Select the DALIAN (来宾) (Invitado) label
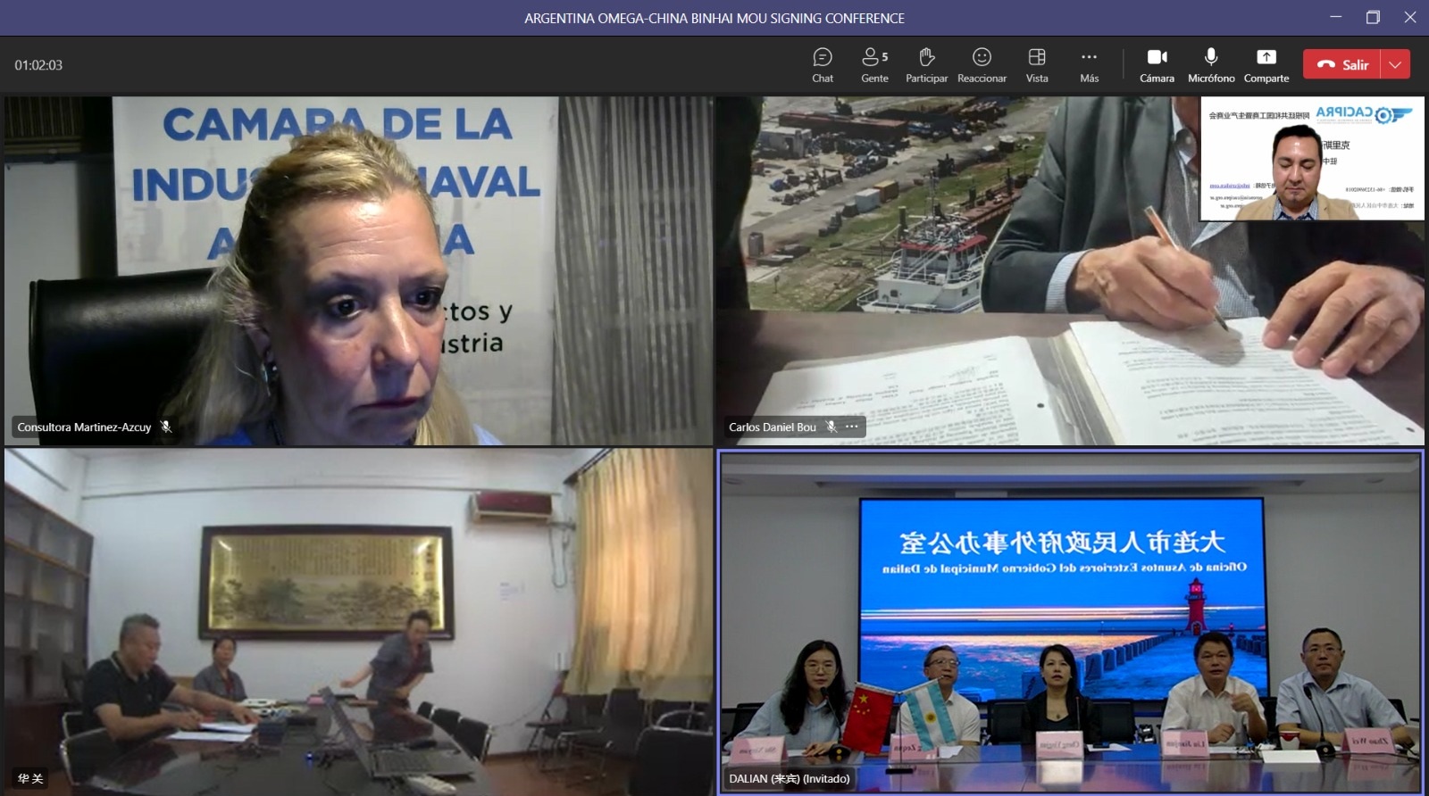The image size is (1429, 796). 790,779
